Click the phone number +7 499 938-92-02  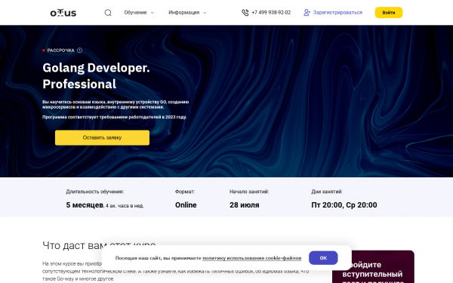271,12
